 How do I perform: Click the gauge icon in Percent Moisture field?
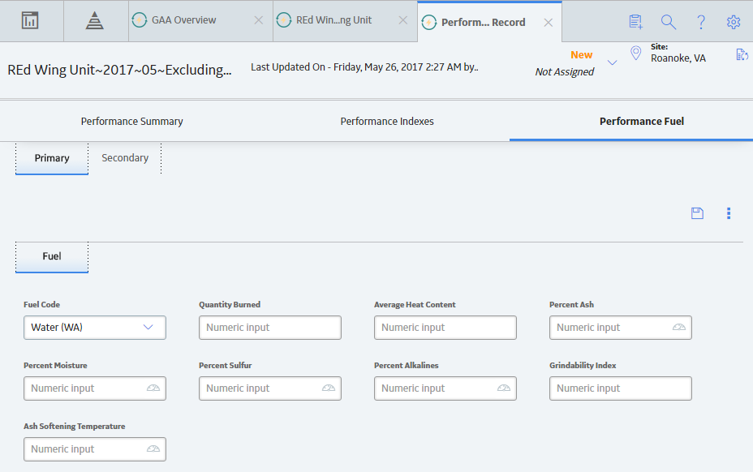click(153, 388)
